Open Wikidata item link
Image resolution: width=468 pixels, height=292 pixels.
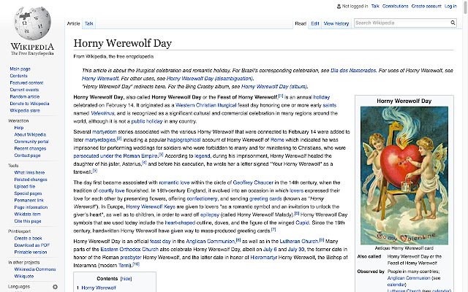click(x=28, y=214)
